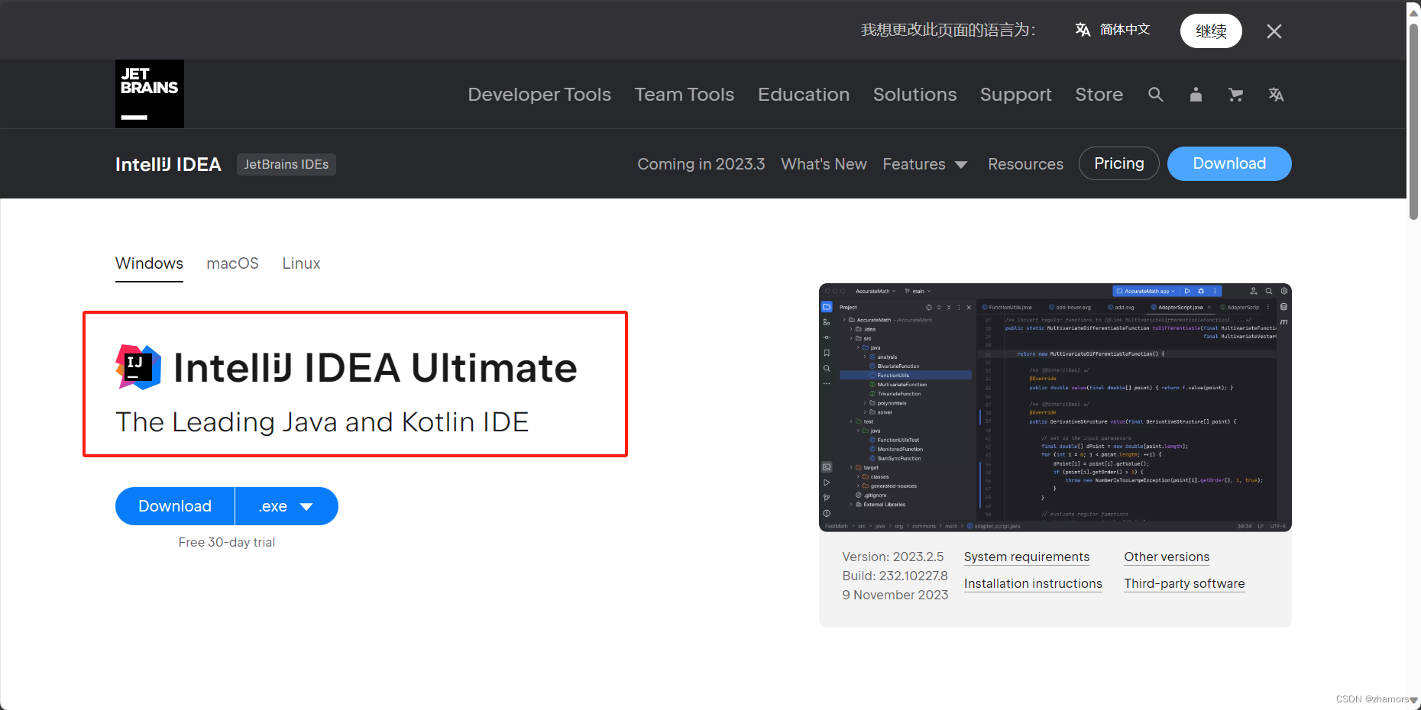Open the Support menu
The width and height of the screenshot is (1421, 710).
(x=1016, y=95)
